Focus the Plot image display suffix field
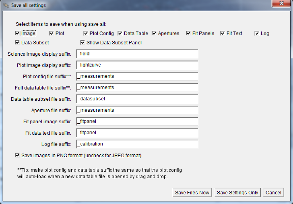The image size is (293, 204). pos(137,65)
